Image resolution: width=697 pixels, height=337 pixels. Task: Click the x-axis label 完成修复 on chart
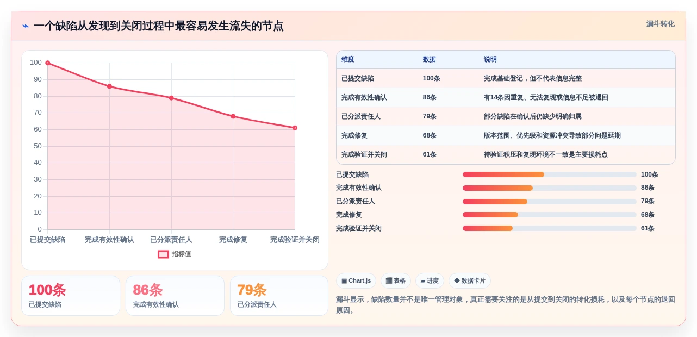click(x=233, y=240)
